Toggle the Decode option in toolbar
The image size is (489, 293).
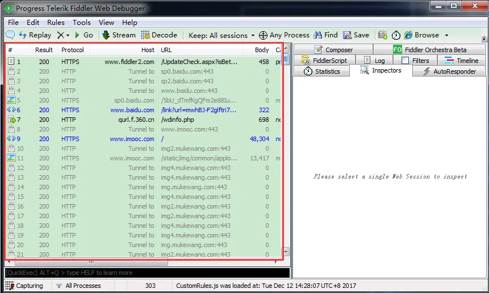click(x=159, y=35)
